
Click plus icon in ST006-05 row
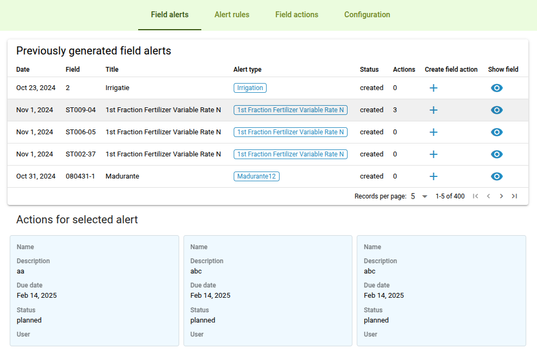click(x=433, y=132)
